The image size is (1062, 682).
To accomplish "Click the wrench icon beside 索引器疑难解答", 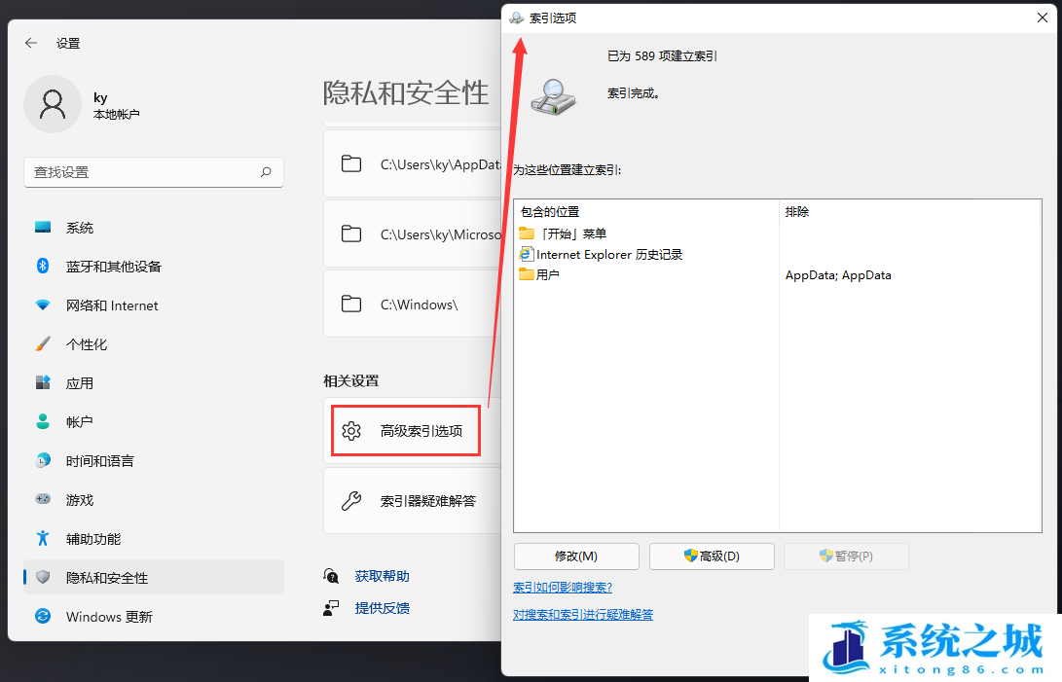I will [x=350, y=501].
